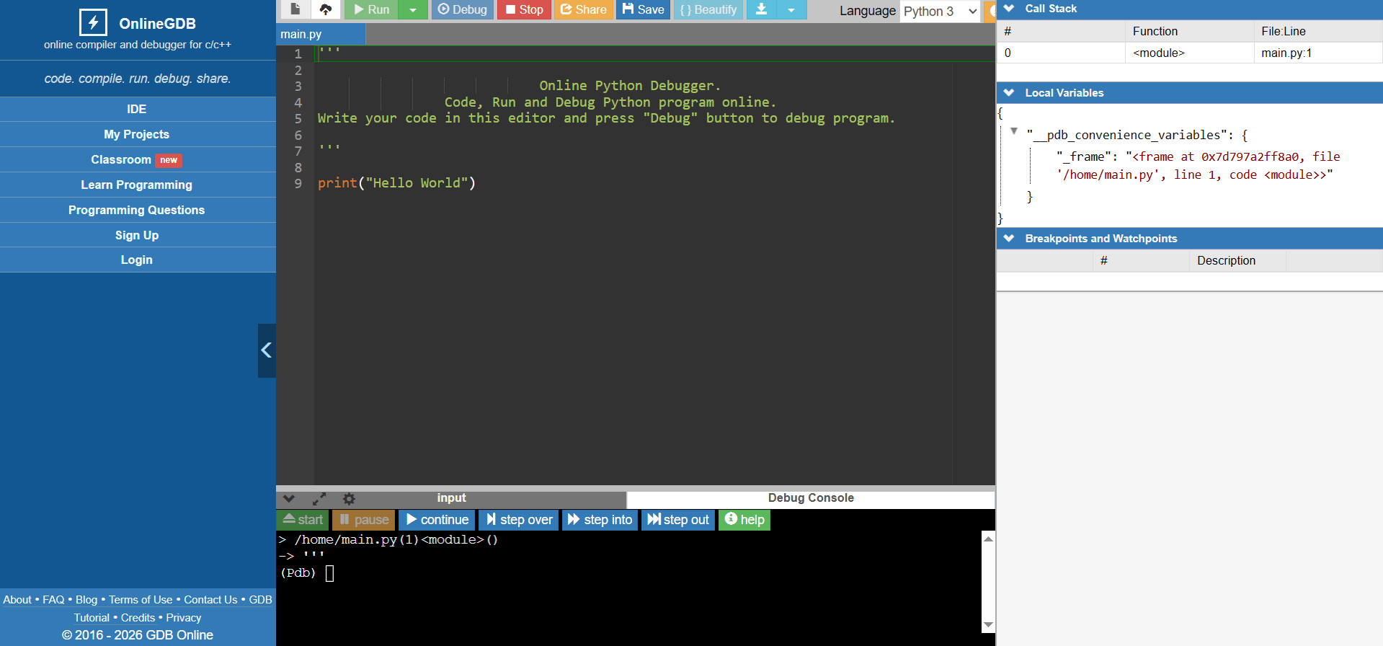Image resolution: width=1383 pixels, height=646 pixels.
Task: Click console scrollbar up arrow
Action: coord(989,539)
